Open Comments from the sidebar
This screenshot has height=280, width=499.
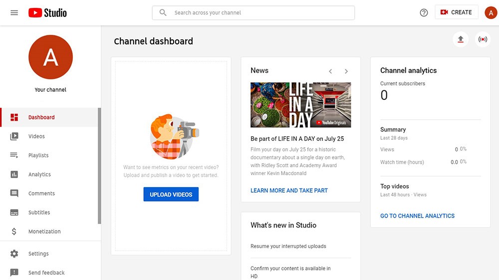(x=49, y=194)
